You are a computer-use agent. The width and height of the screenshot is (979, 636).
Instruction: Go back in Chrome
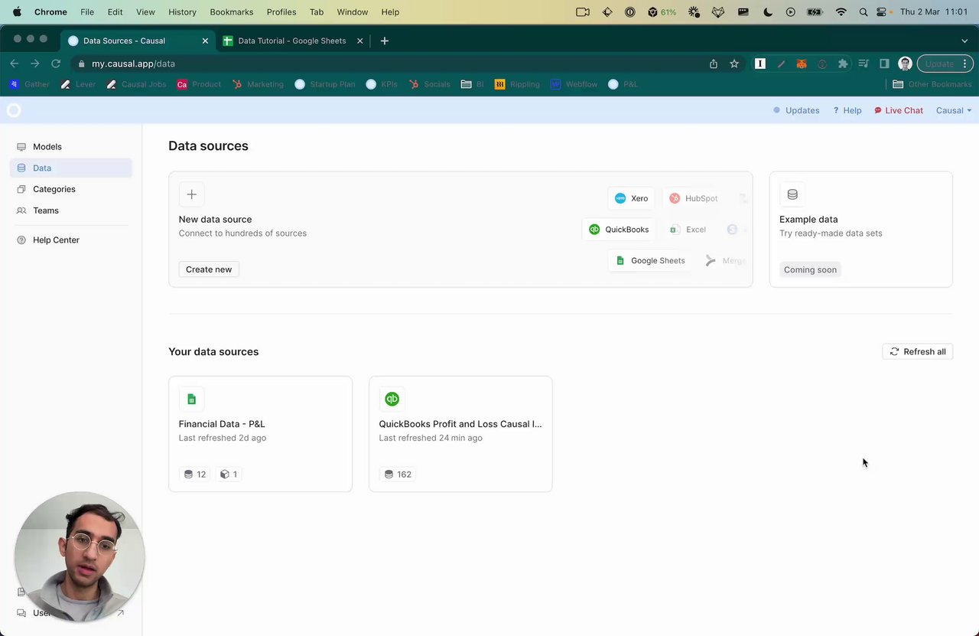(15, 64)
